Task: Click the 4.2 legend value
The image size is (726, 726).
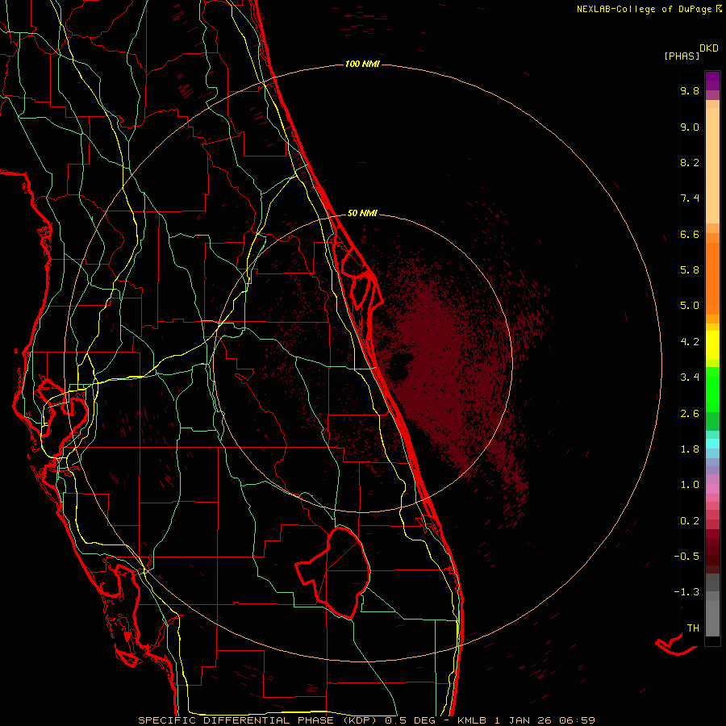Action: point(690,342)
